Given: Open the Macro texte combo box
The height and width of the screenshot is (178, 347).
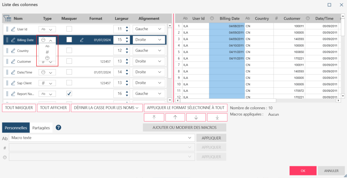Looking at the screenshot, I should coord(102,138).
